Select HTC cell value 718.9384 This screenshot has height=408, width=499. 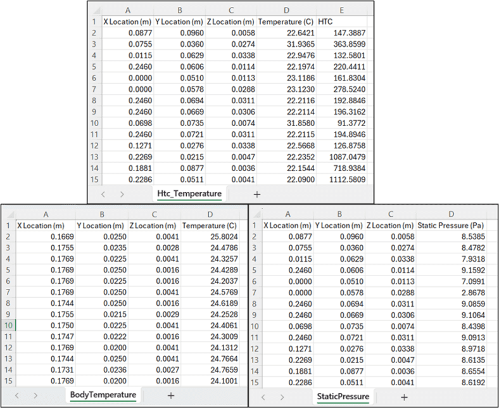[x=341, y=168]
